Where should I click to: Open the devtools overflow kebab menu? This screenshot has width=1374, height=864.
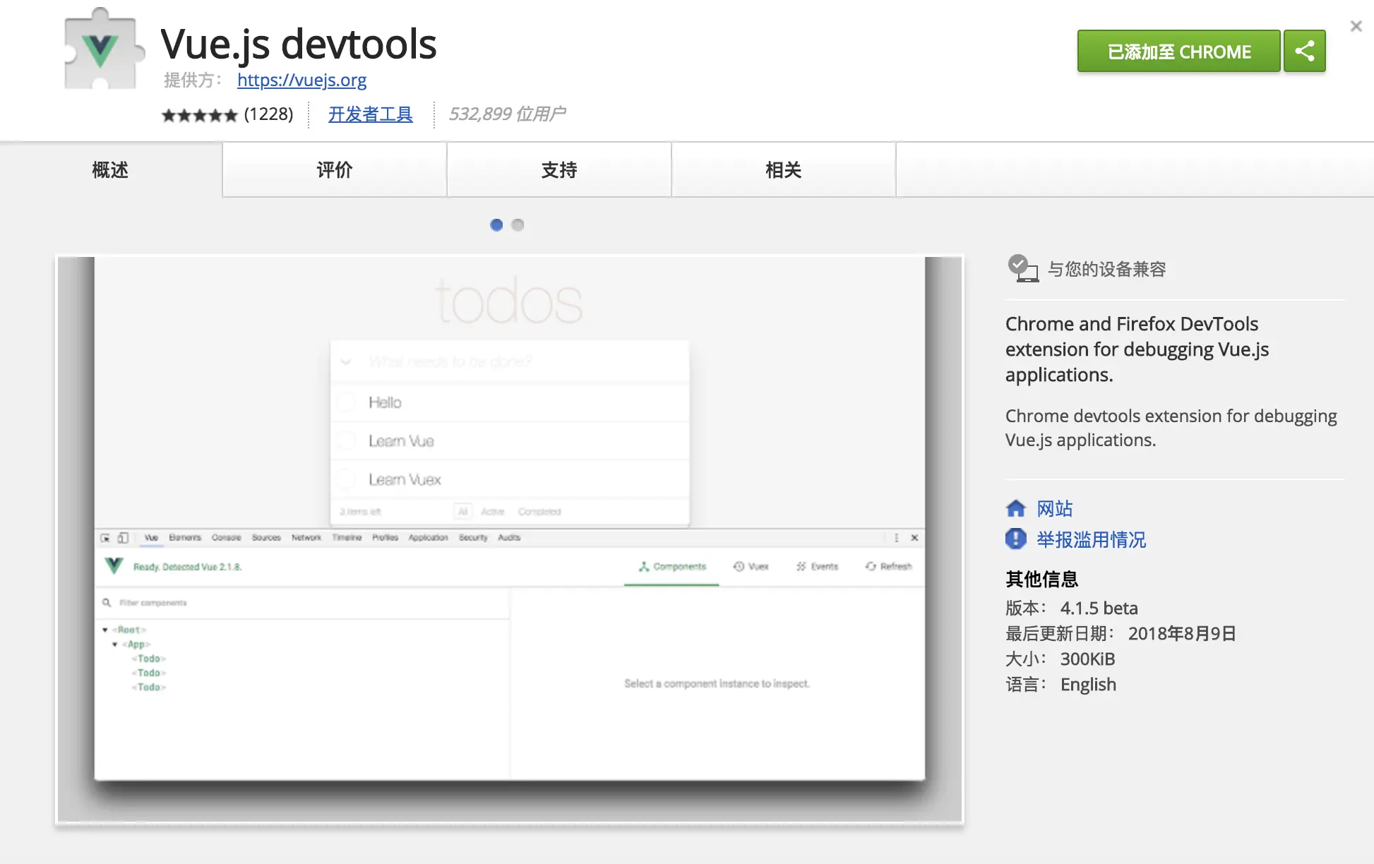tap(895, 537)
